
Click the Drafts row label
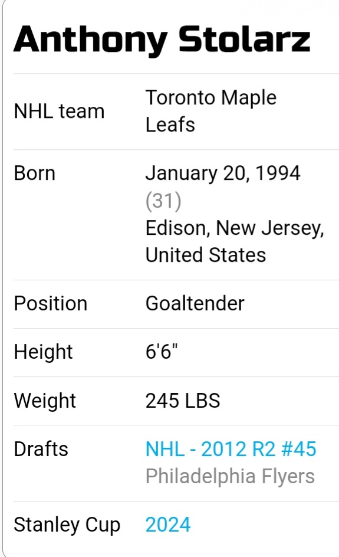tap(41, 449)
